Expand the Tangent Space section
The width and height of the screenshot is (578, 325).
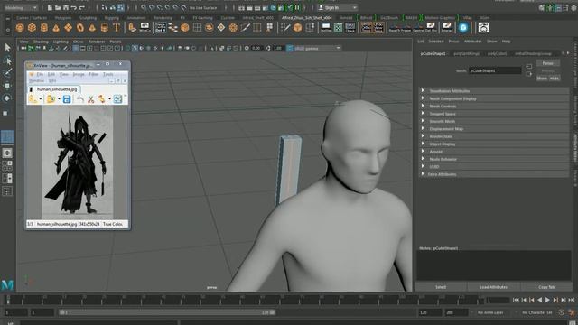(x=494, y=114)
